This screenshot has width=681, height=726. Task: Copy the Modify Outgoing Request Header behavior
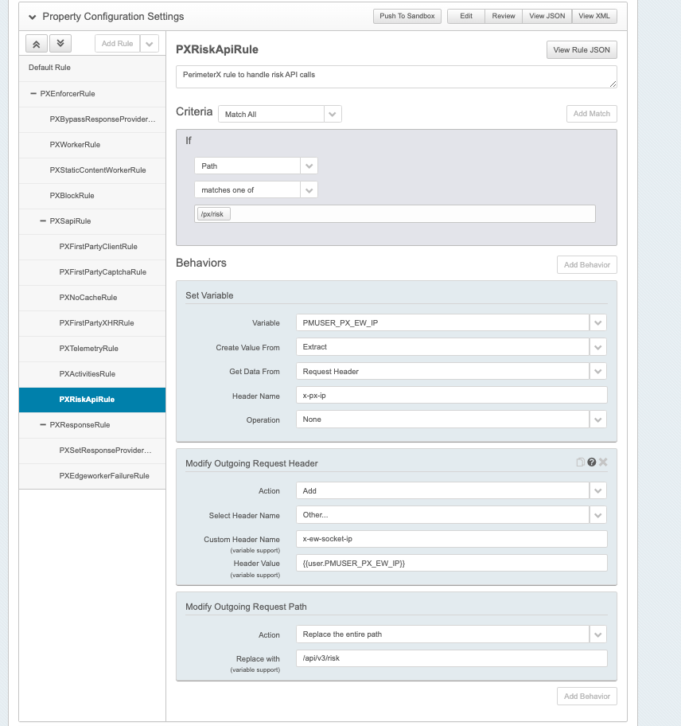(580, 462)
